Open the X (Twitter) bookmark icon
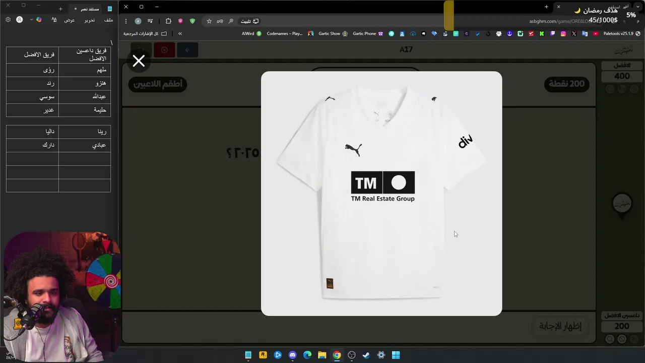645x363 pixels. (574, 34)
